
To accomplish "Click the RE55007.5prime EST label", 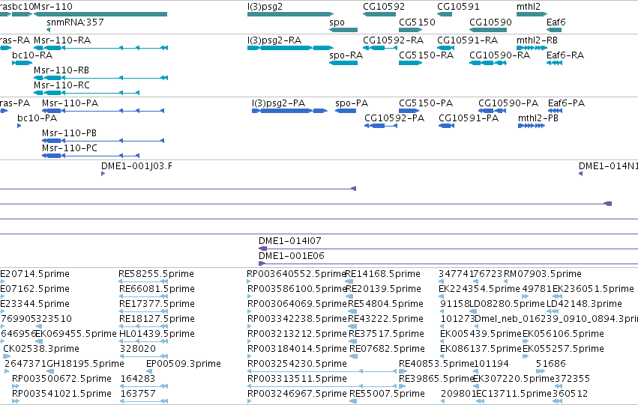I will (x=387, y=394).
